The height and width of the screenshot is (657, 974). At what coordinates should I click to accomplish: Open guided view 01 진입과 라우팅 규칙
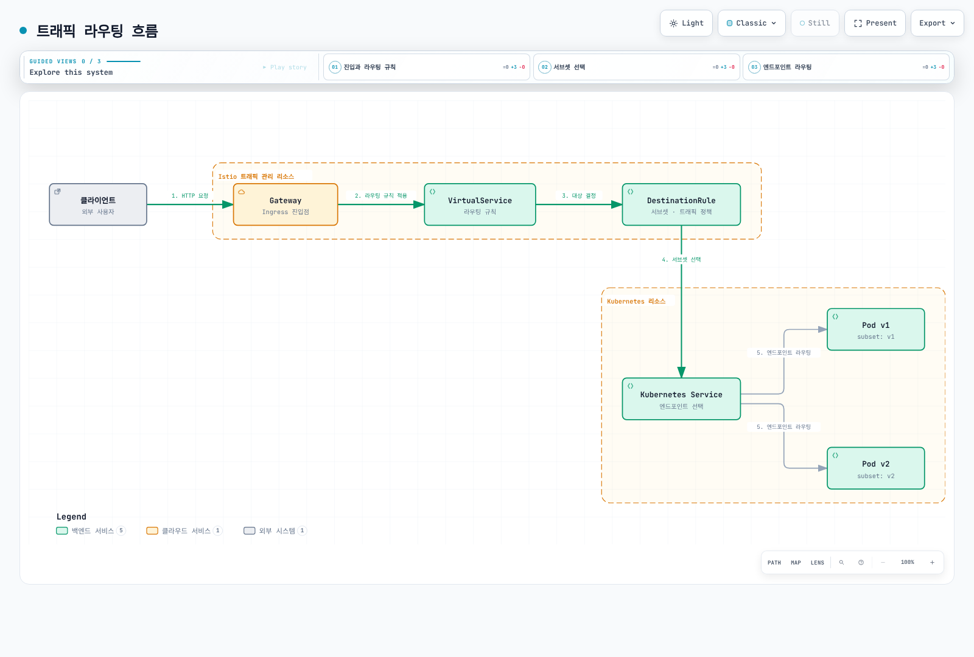point(427,67)
